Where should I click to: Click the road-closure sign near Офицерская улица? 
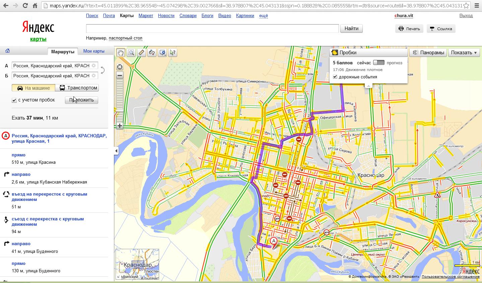pos(298,140)
